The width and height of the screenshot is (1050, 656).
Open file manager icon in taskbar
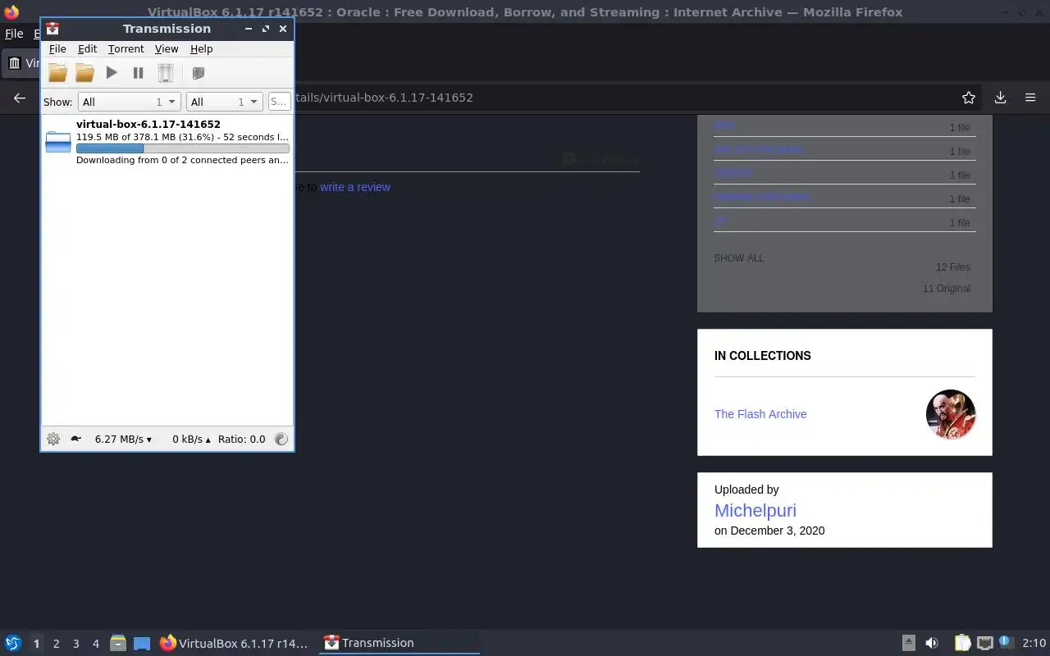(118, 643)
